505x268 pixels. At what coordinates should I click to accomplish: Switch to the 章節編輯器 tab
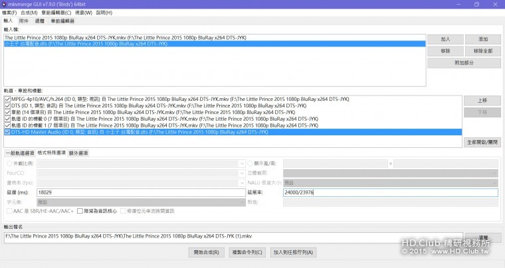click(62, 21)
